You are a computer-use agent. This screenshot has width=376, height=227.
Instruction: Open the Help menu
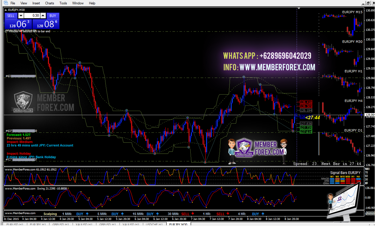tap(92, 3)
